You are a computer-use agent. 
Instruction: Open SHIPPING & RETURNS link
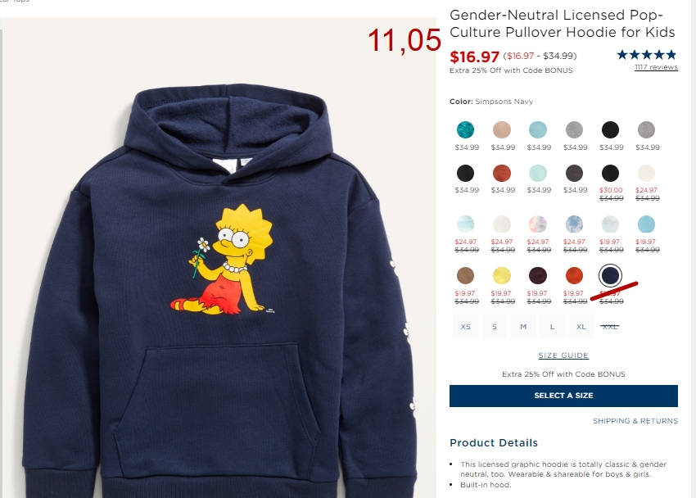click(635, 421)
